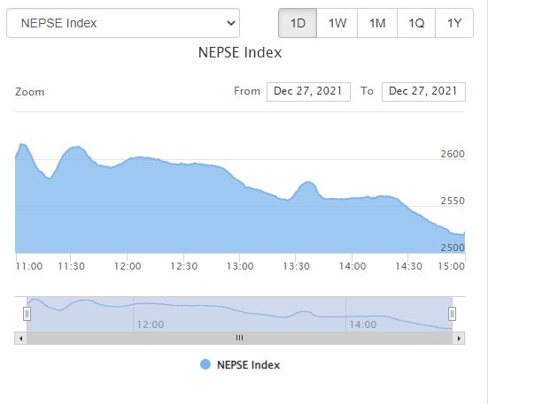Switch to the 1M range
This screenshot has height=404, width=550.
coord(377,23)
